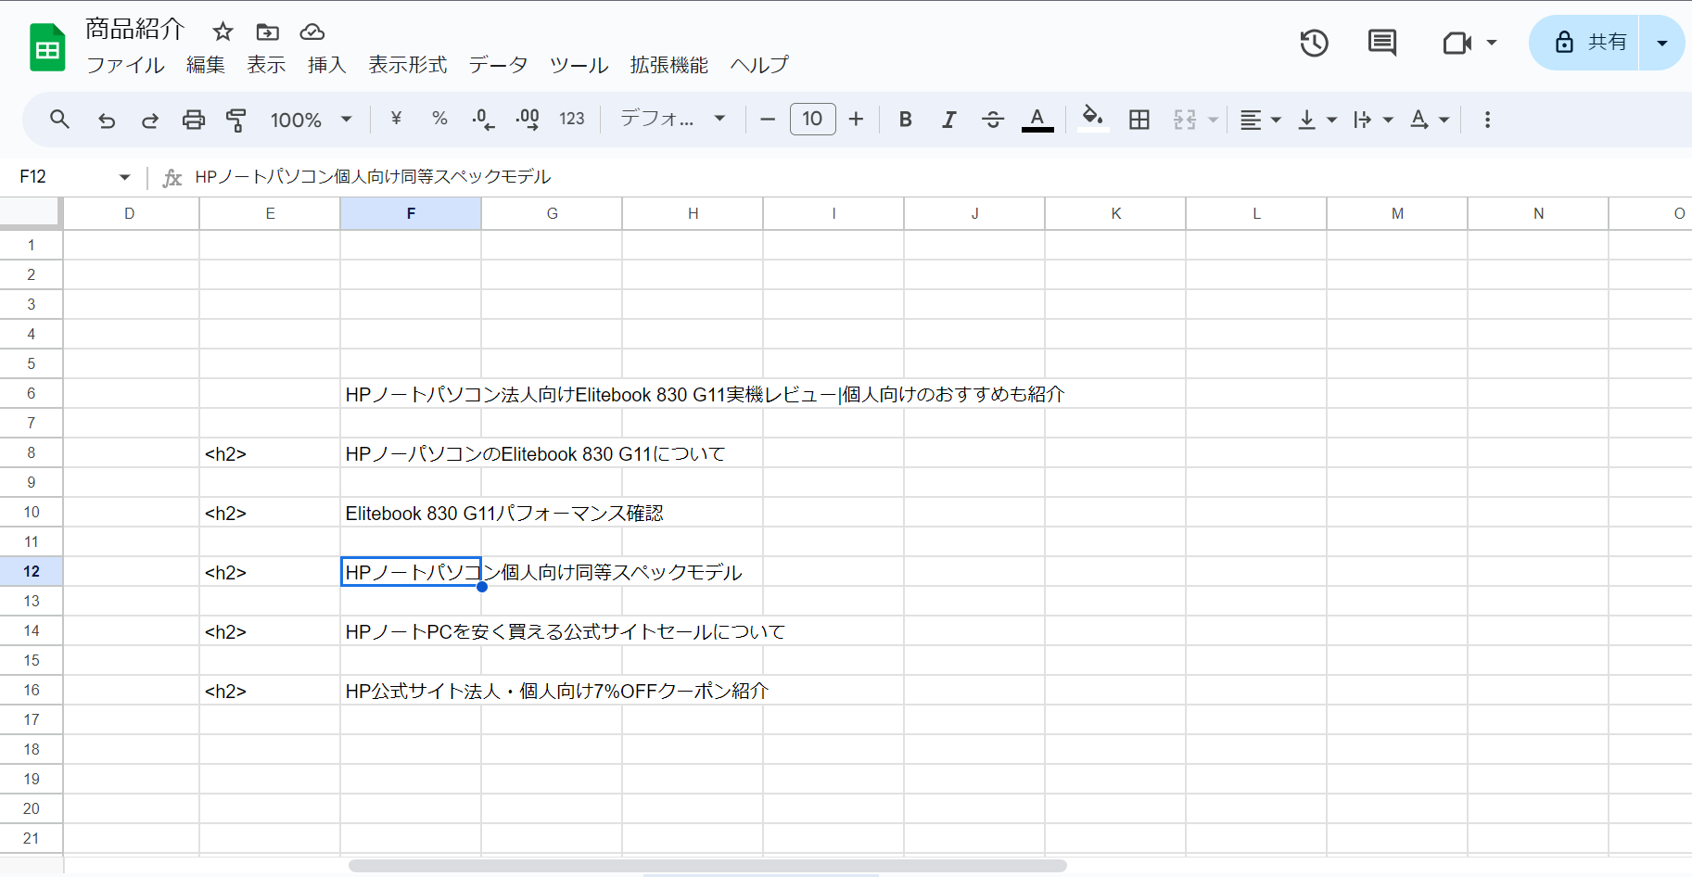Viewport: 1692px width, 877px height.
Task: Open the share options dropdown arrow
Action: point(1662,43)
